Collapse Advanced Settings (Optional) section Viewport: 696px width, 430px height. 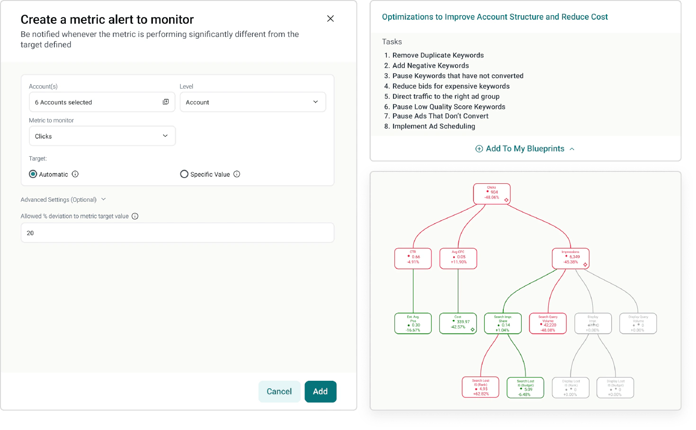[x=63, y=200]
